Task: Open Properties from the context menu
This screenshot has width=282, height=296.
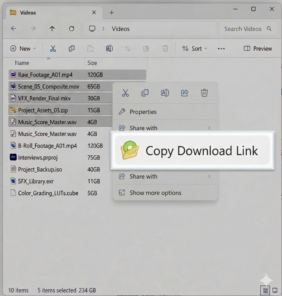Action: [143, 112]
